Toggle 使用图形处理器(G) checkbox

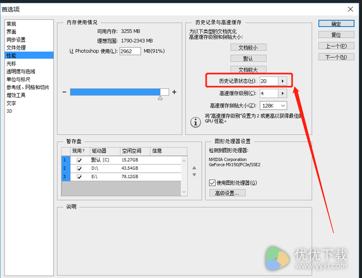click(212, 183)
